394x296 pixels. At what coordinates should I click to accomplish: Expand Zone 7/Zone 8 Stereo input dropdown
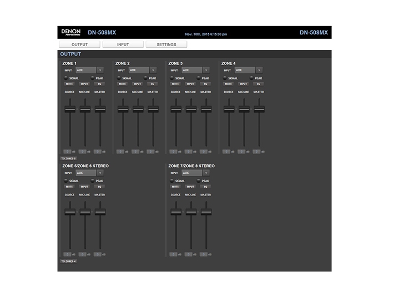(206, 173)
